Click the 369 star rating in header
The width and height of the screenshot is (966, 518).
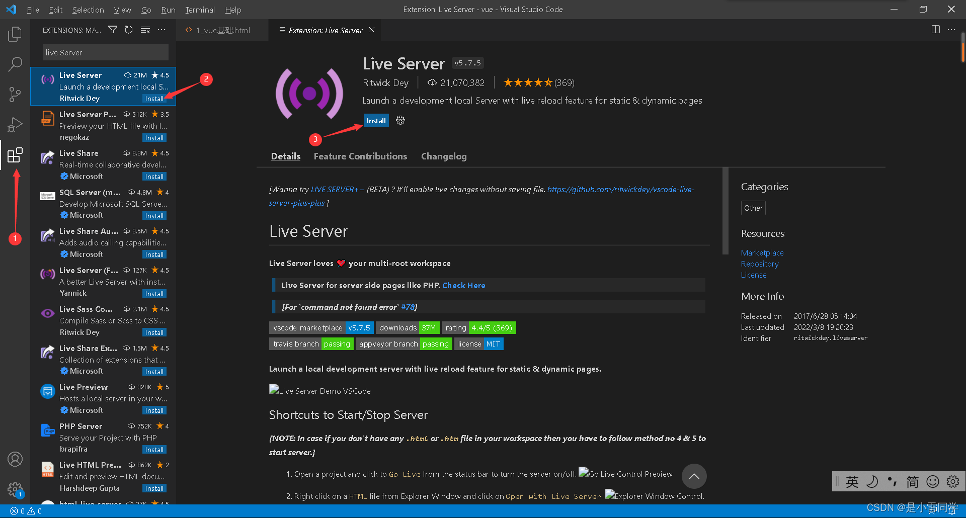(539, 82)
